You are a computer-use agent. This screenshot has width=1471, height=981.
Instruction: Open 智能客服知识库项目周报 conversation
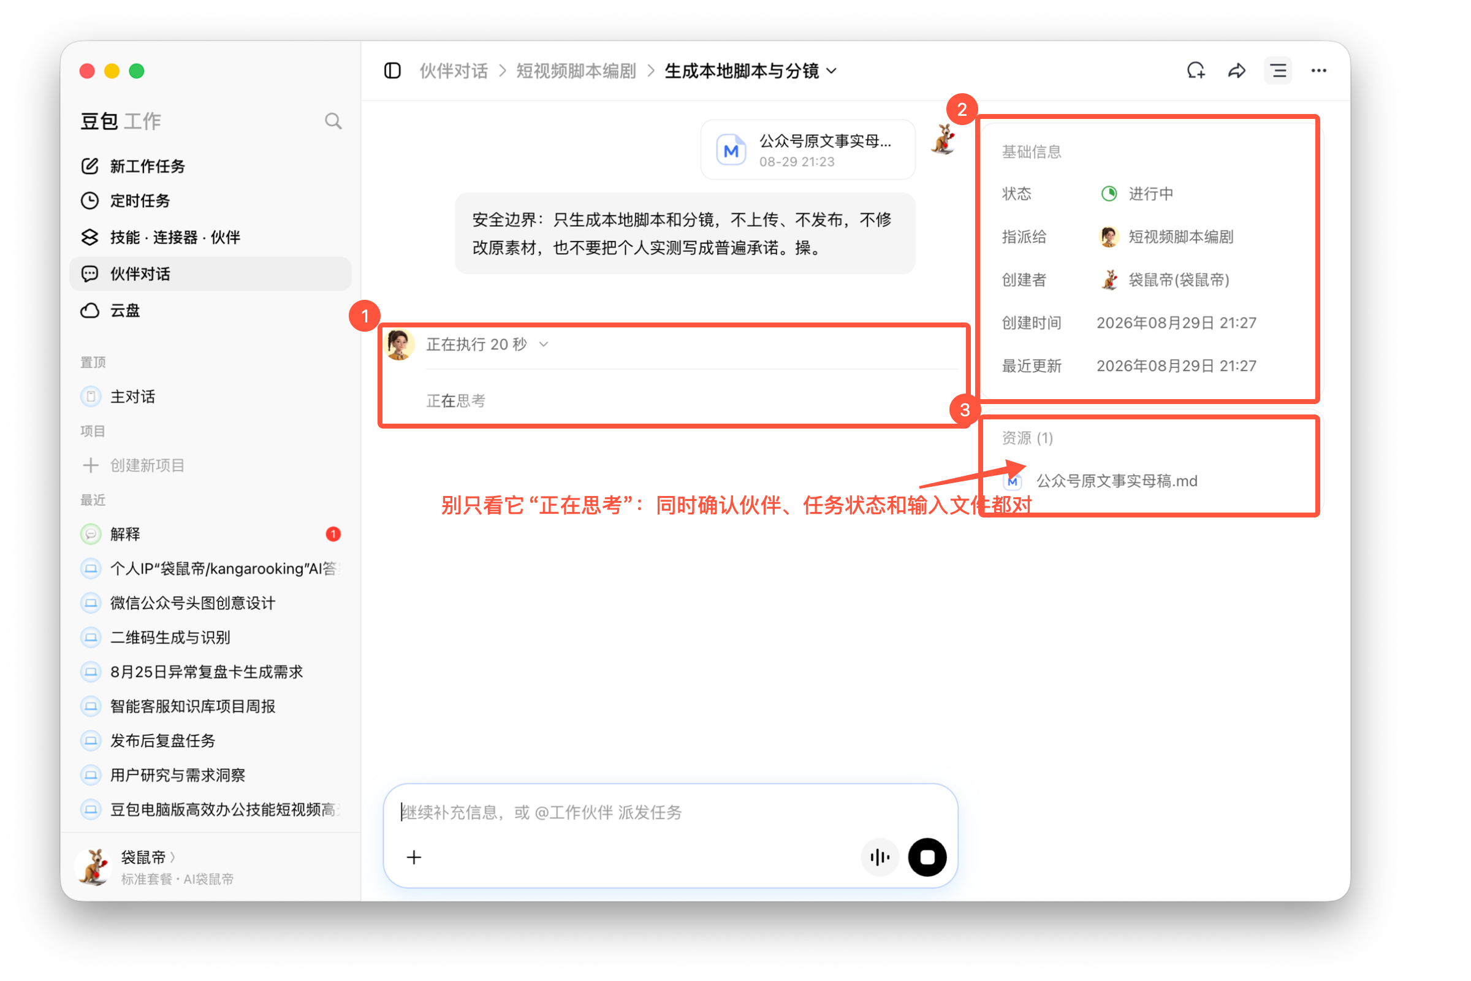pyautogui.click(x=210, y=706)
